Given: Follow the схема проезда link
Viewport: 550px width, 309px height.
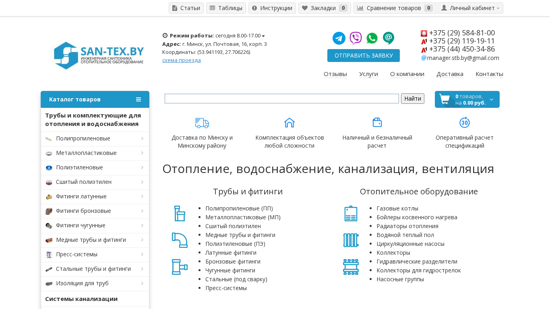Looking at the screenshot, I should click(181, 60).
